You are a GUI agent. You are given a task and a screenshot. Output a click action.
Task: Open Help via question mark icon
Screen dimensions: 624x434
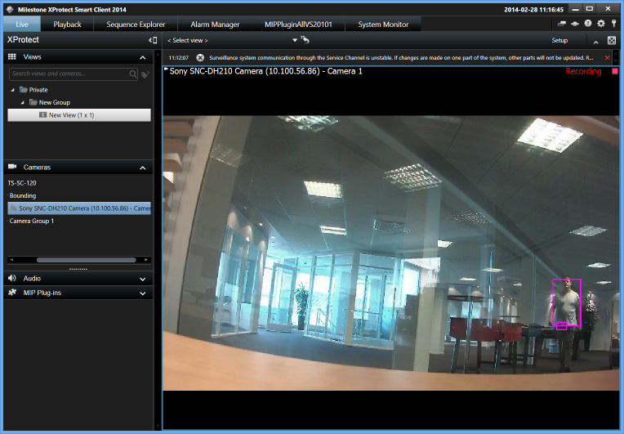click(x=588, y=24)
